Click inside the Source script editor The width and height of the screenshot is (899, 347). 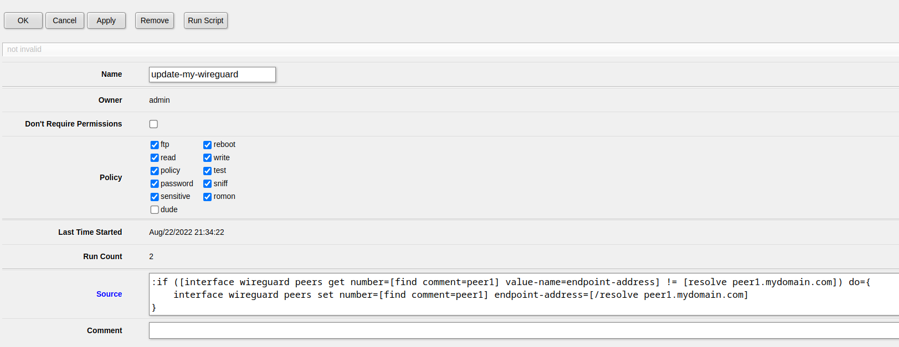[x=524, y=295]
